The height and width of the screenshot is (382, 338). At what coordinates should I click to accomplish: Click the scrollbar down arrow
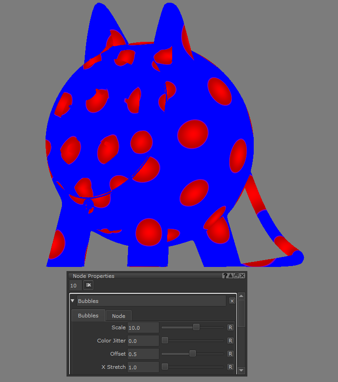(241, 370)
